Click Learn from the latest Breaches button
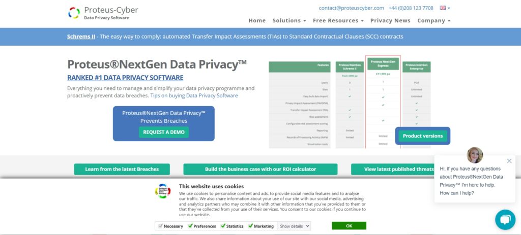 (122, 169)
